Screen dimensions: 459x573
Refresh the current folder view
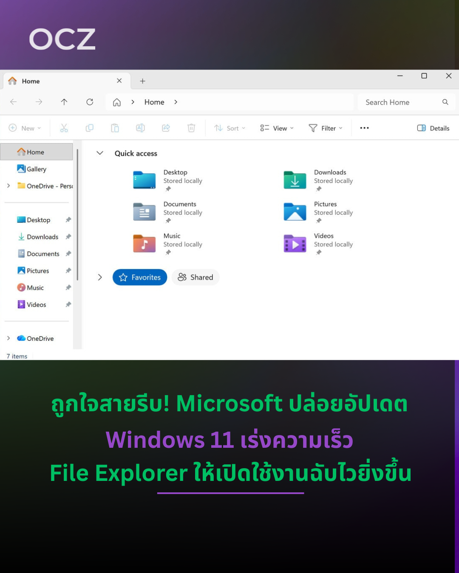(90, 102)
